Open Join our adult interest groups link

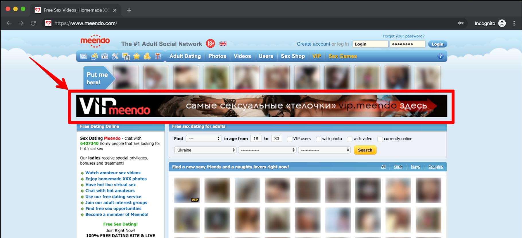116,202
